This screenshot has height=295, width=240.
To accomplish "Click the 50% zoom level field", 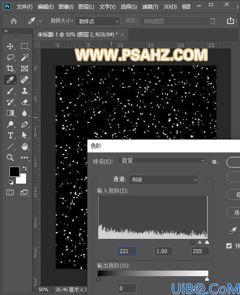I will click(x=44, y=289).
